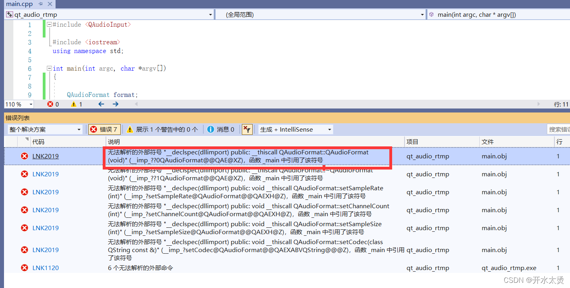Image resolution: width=570 pixels, height=288 pixels.
Task: Collapse the main function using its minus expander
Action: point(48,68)
